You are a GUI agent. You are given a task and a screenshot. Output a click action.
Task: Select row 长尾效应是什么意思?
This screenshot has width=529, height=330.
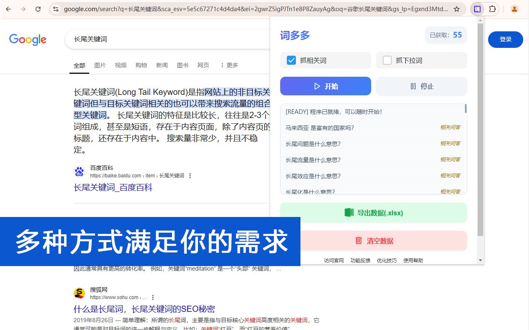[x=373, y=176]
